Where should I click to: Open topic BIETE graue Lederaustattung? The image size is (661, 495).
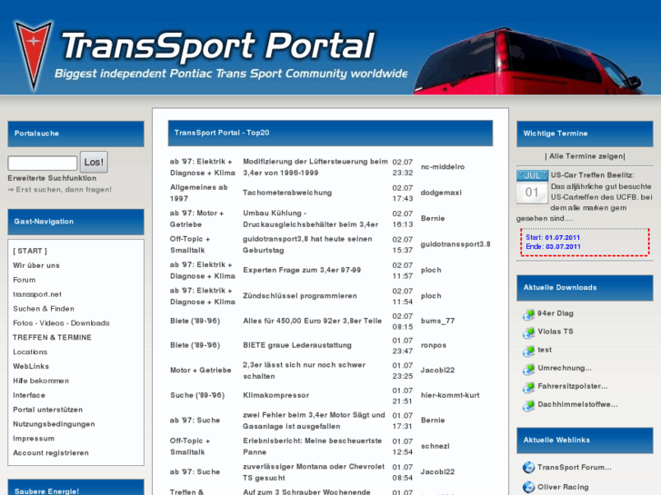click(x=297, y=345)
